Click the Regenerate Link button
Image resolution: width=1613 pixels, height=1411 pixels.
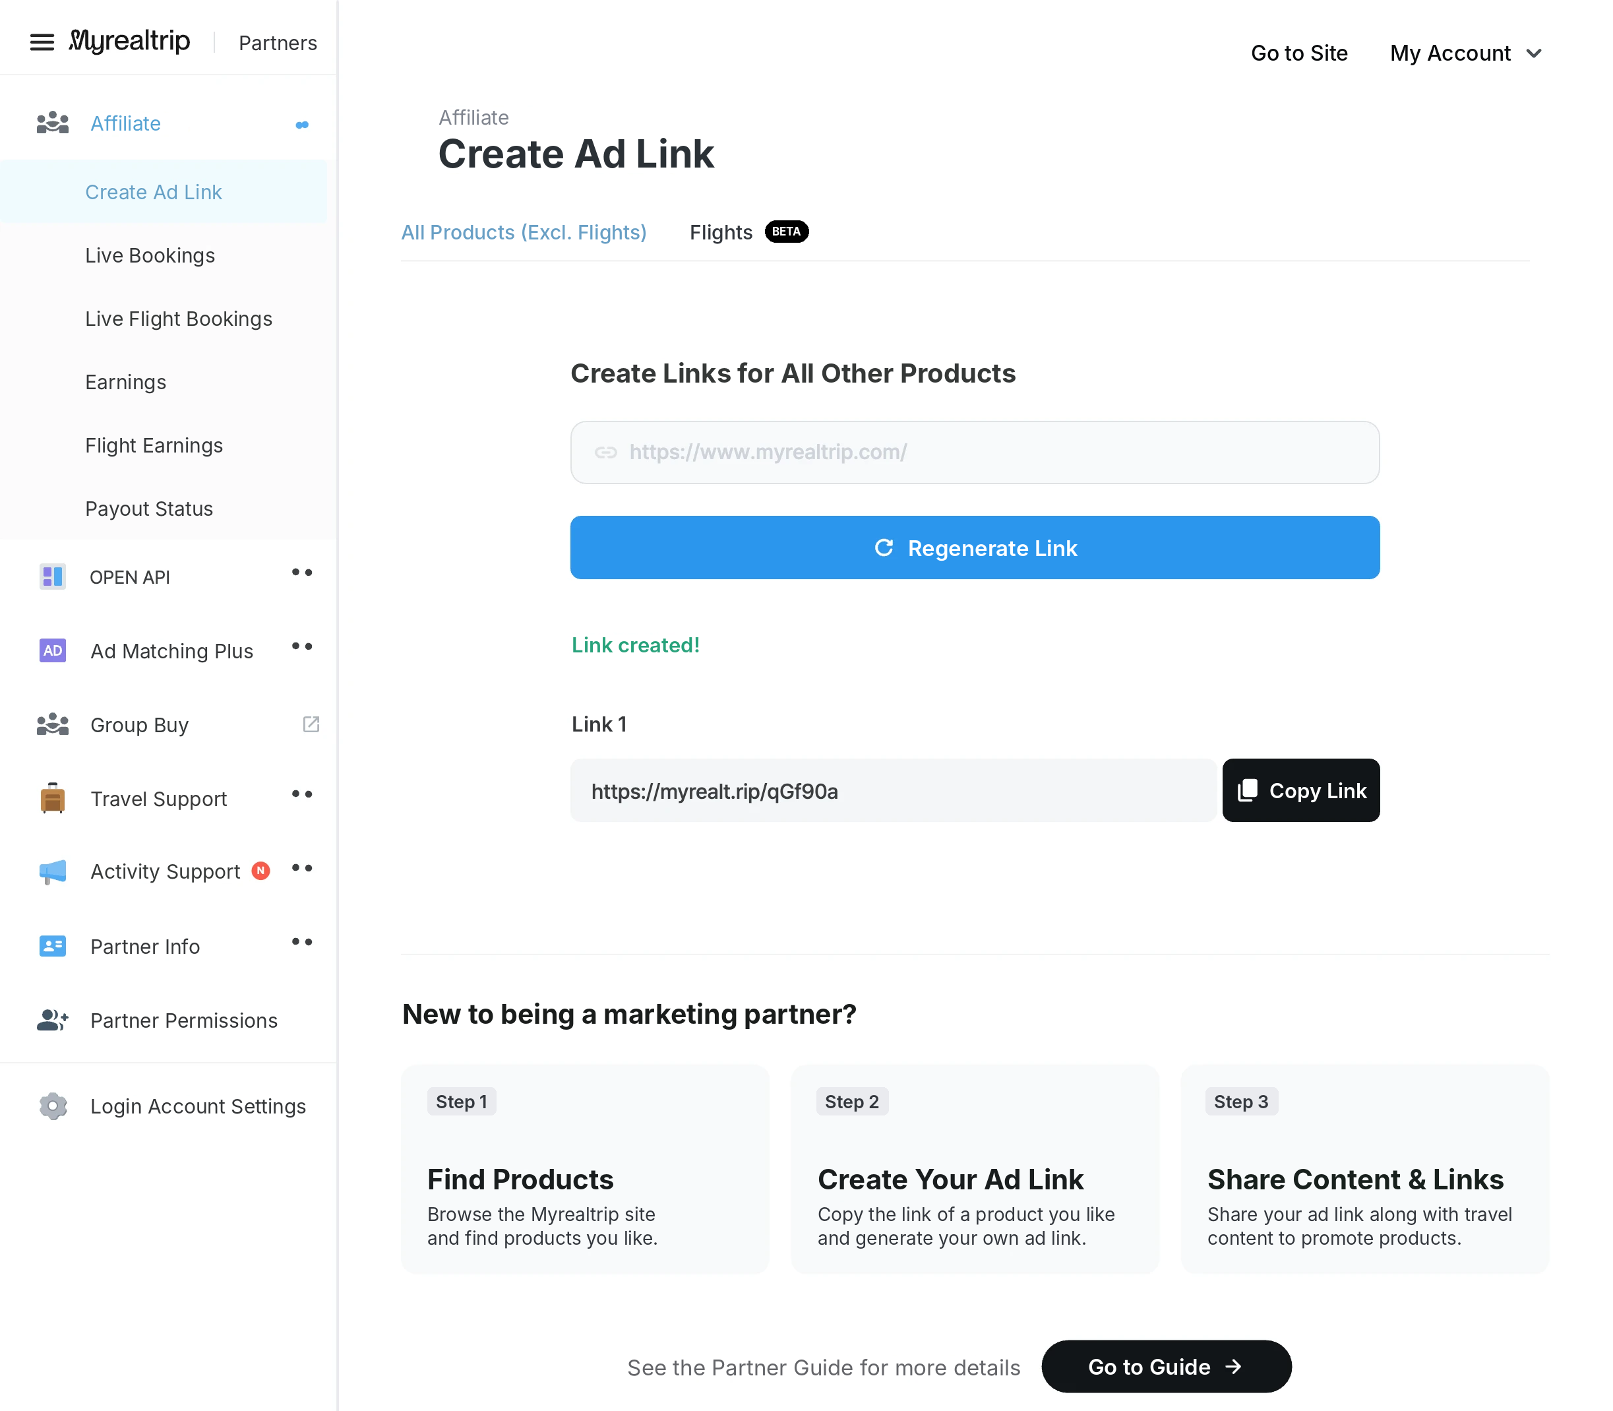point(975,548)
